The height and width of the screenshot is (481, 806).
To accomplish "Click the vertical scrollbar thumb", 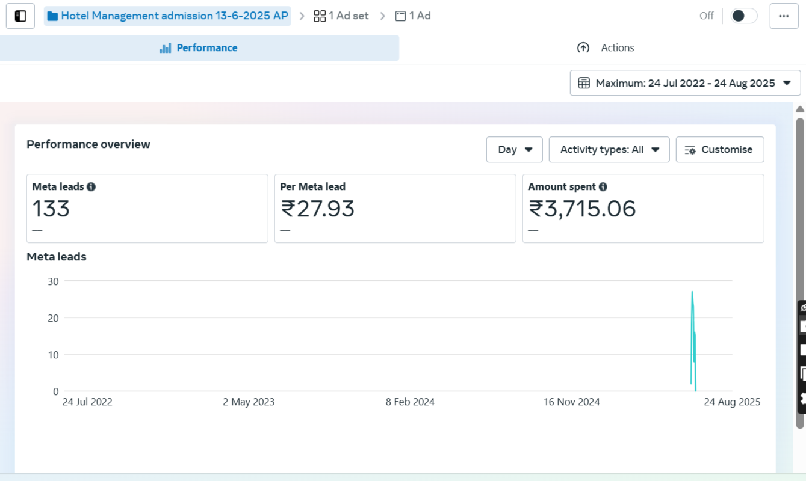I will pyautogui.click(x=800, y=271).
